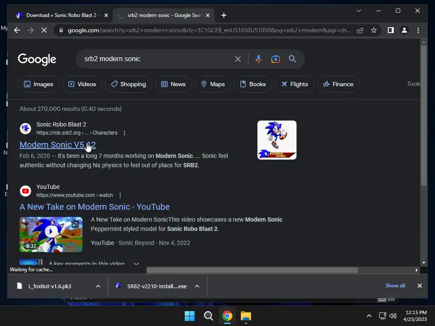Play the 8:37 Modern Sonic video thumbnail
435x326 pixels.
51,234
